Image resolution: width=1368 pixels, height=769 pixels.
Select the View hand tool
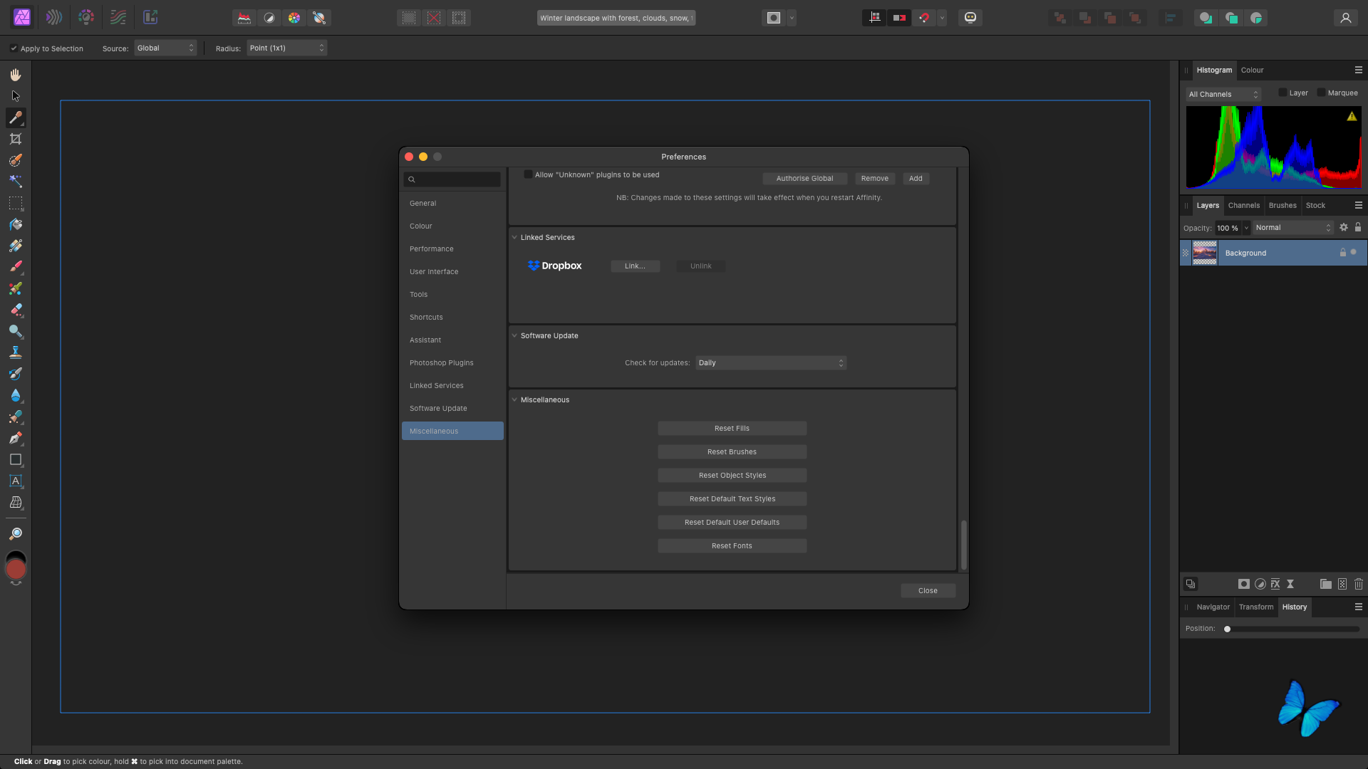[16, 75]
